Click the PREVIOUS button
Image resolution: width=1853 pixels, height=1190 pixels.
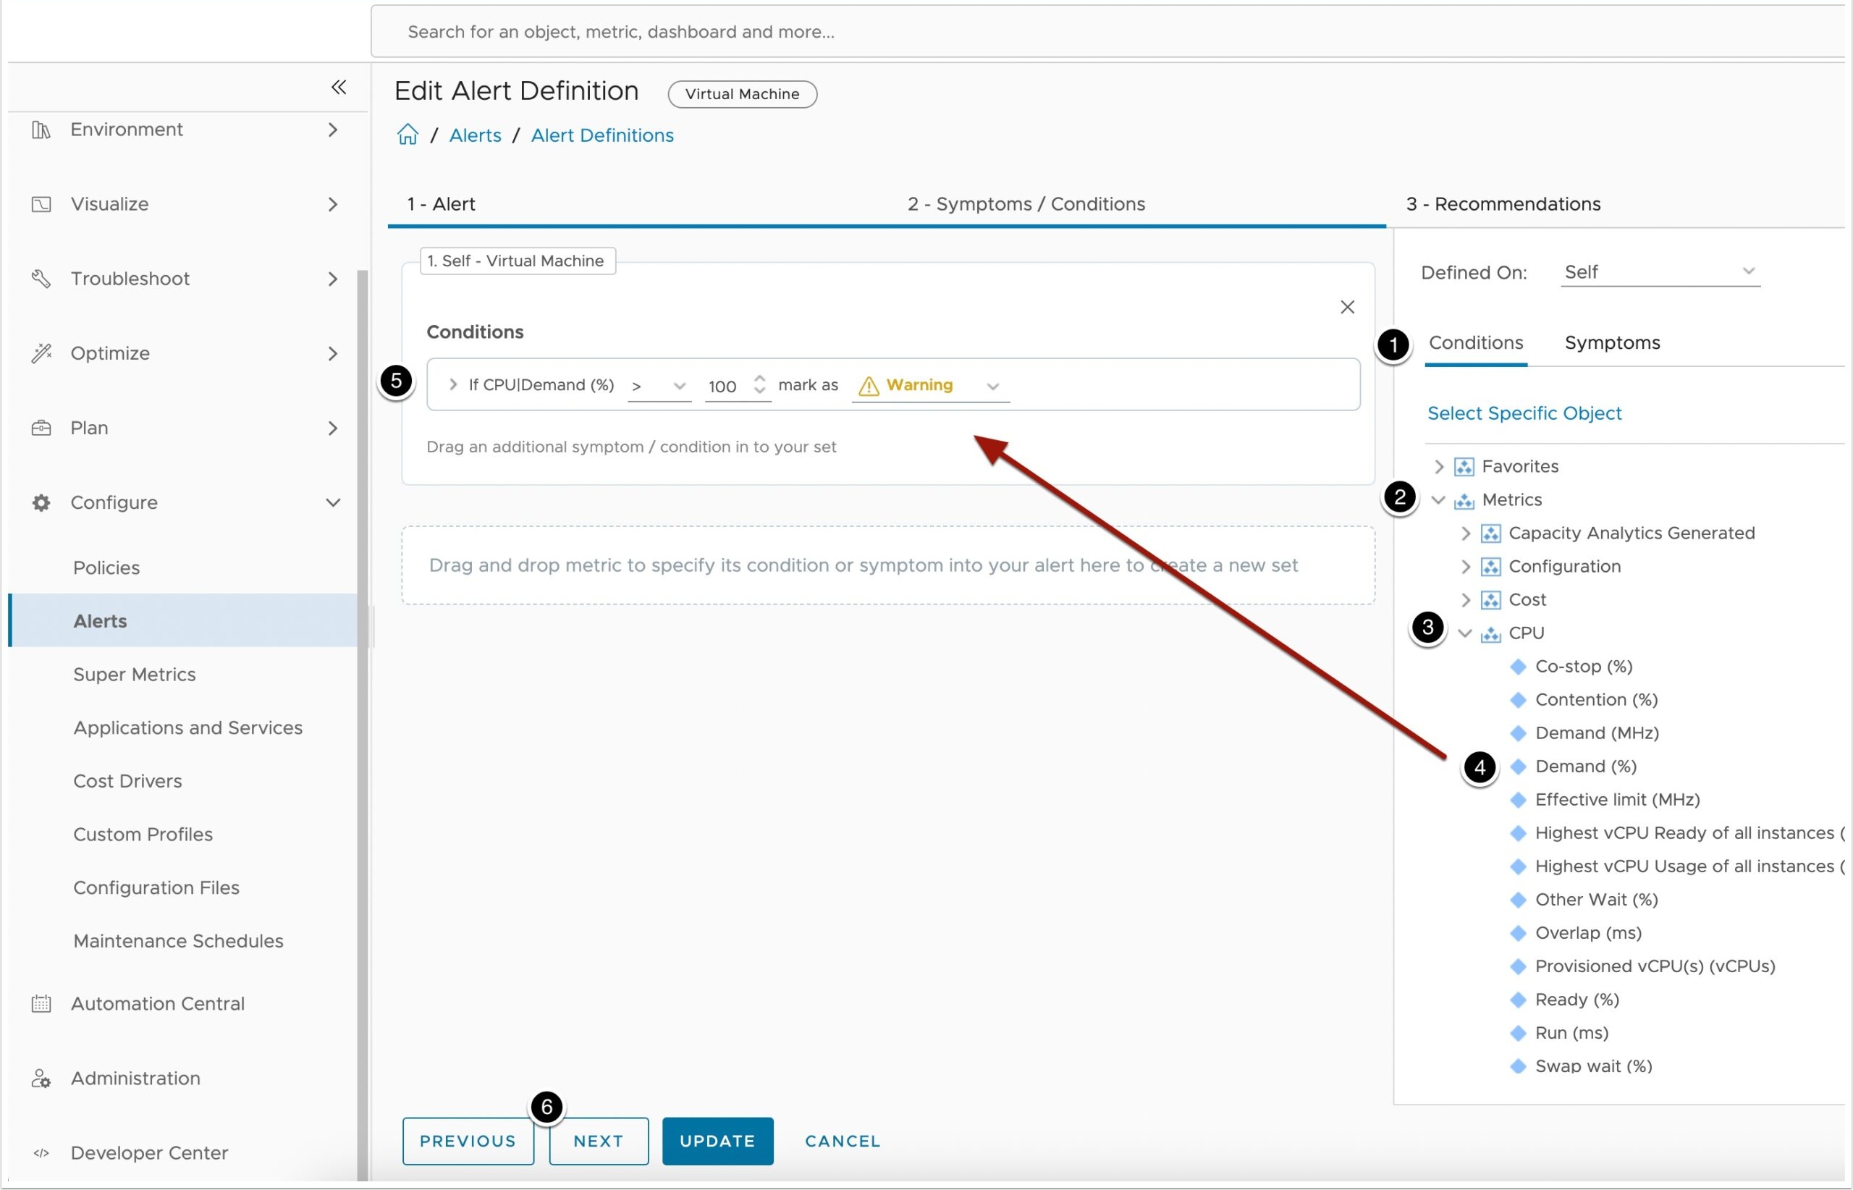tap(468, 1141)
